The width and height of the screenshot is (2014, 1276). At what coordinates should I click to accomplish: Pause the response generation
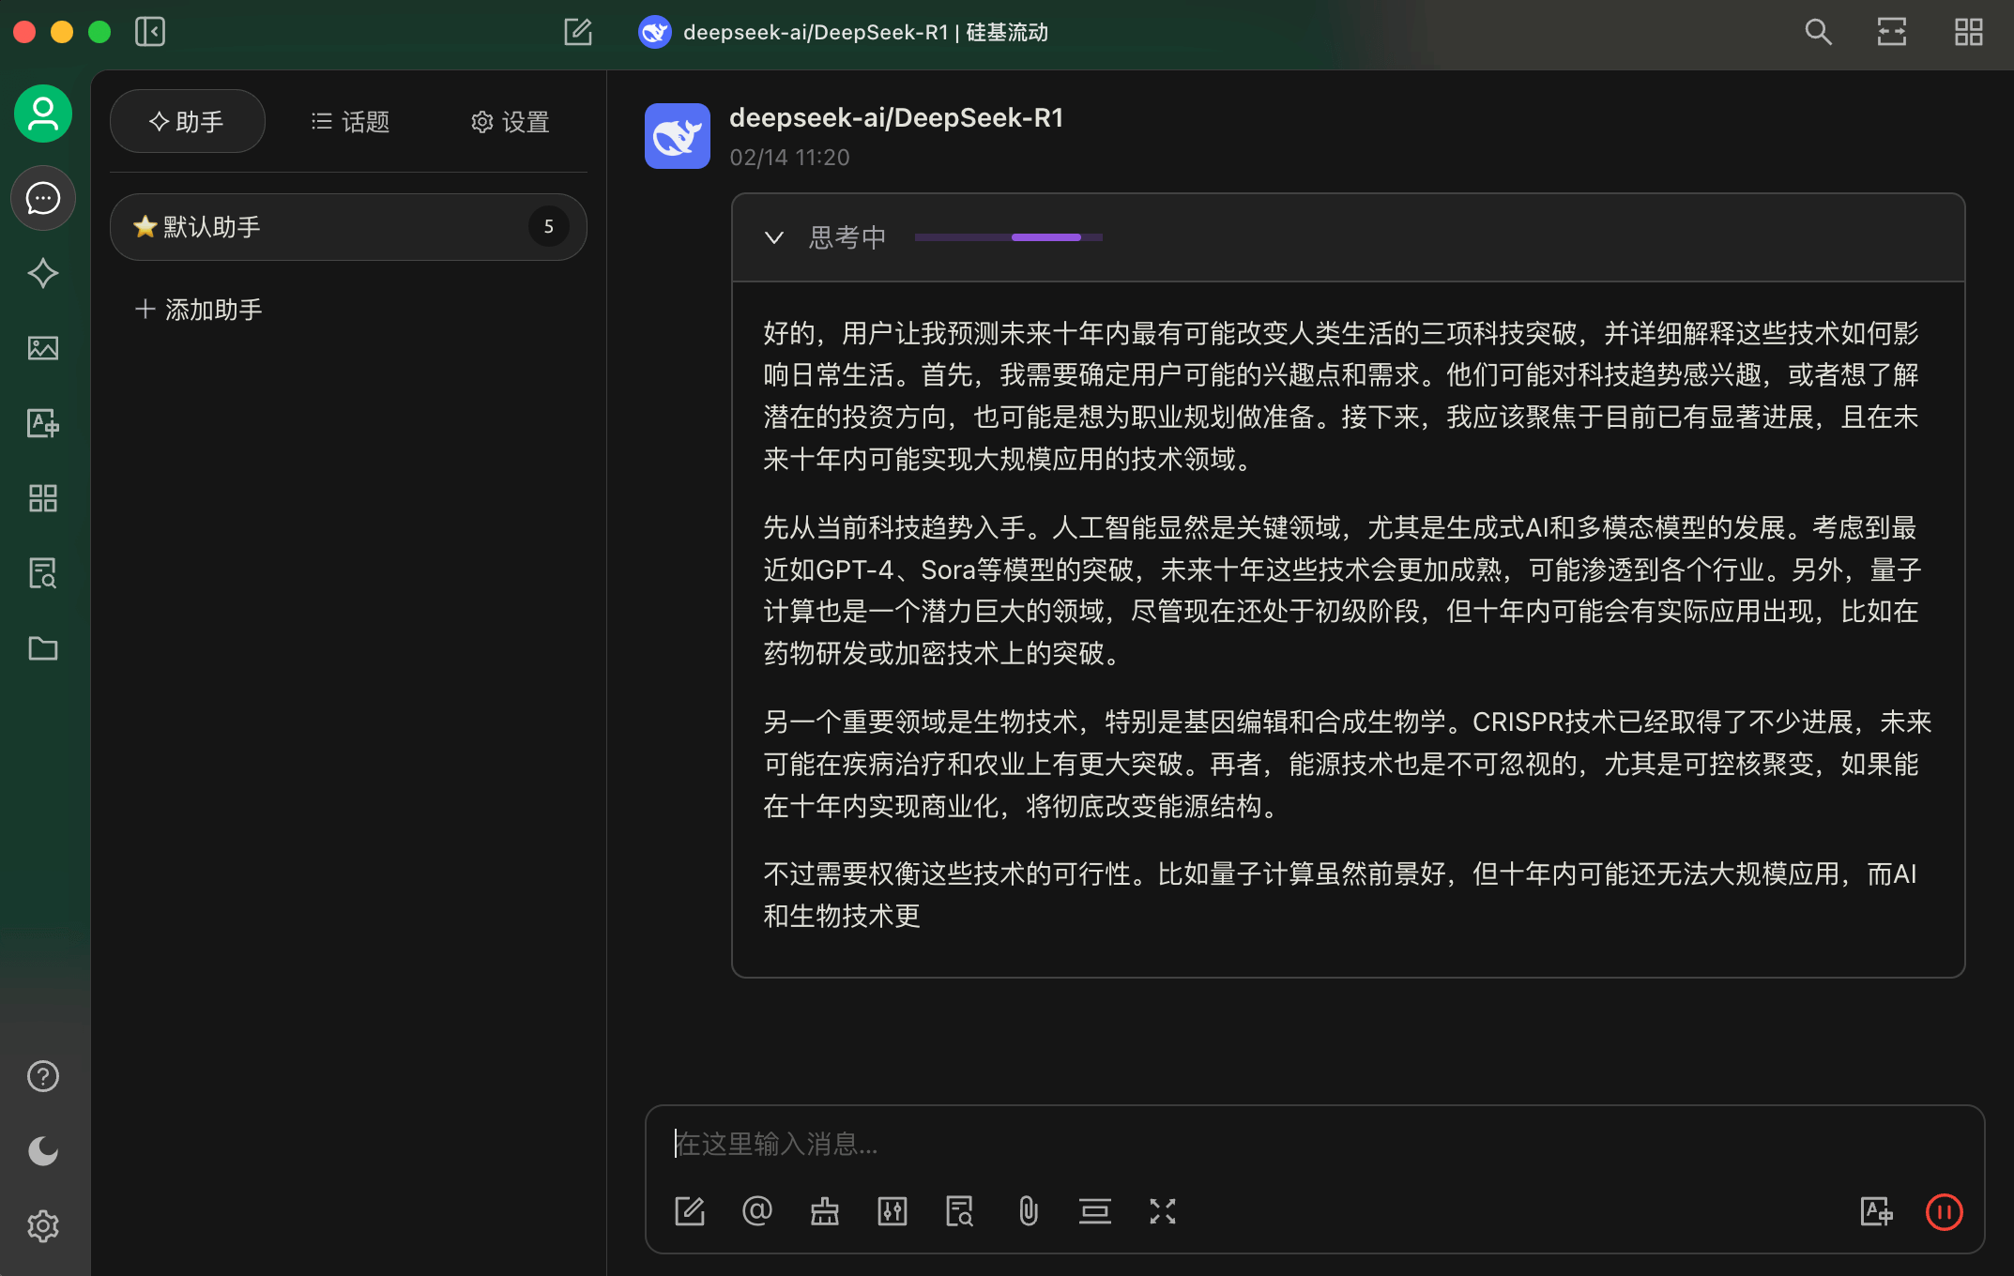[x=1944, y=1211]
